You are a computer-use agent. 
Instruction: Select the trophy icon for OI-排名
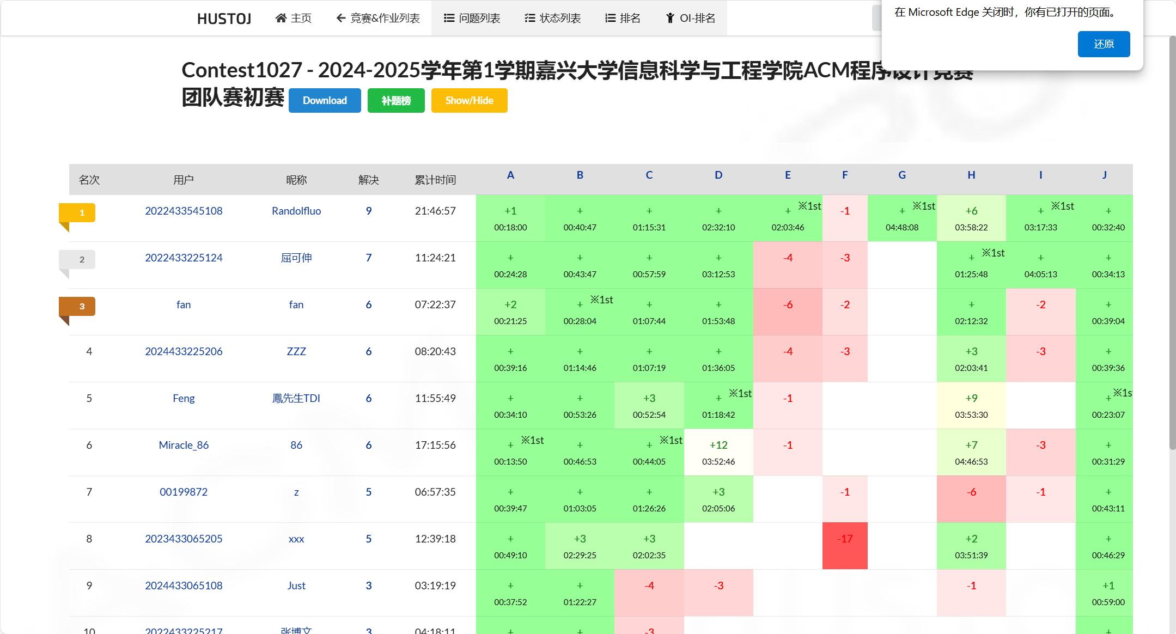669,17
